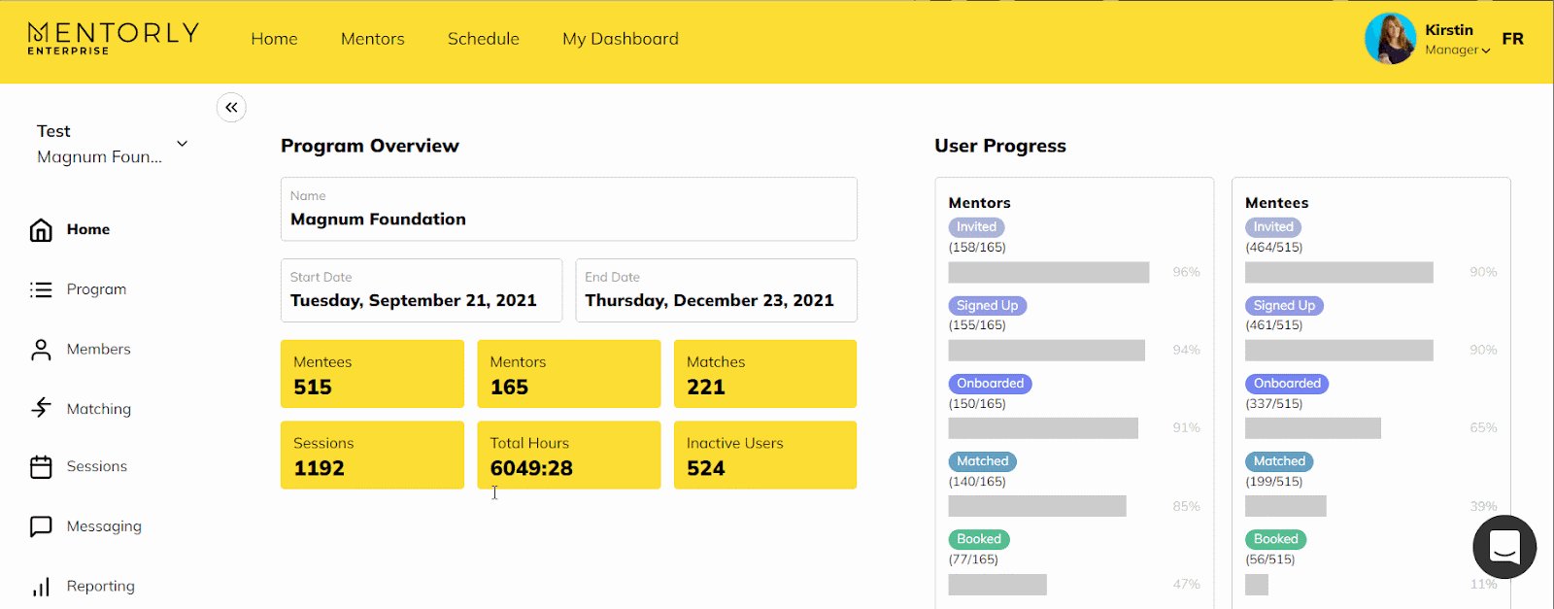Click the Program Name field
1554x609 pixels.
point(568,209)
